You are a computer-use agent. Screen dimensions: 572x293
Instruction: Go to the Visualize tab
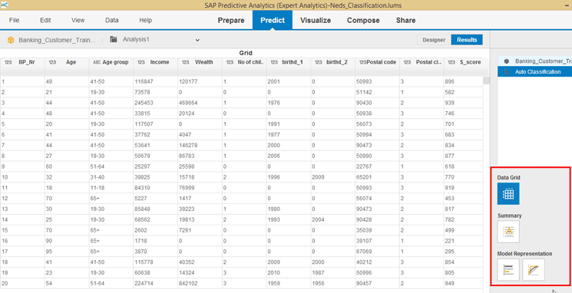pos(316,21)
